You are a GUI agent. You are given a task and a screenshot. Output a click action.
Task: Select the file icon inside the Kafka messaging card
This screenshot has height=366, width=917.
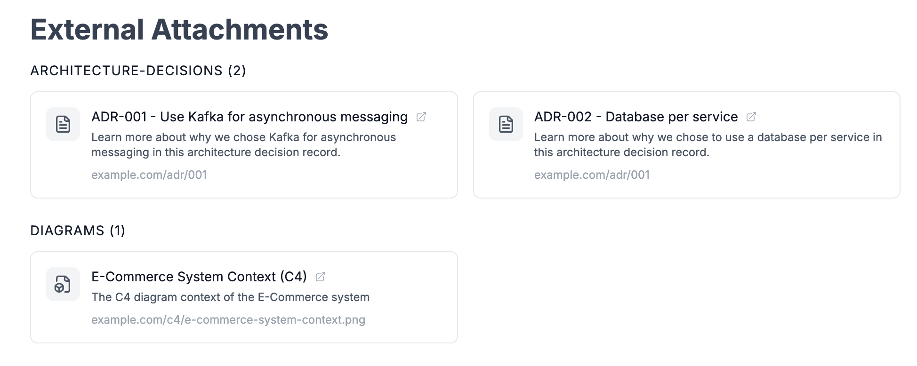tap(63, 124)
